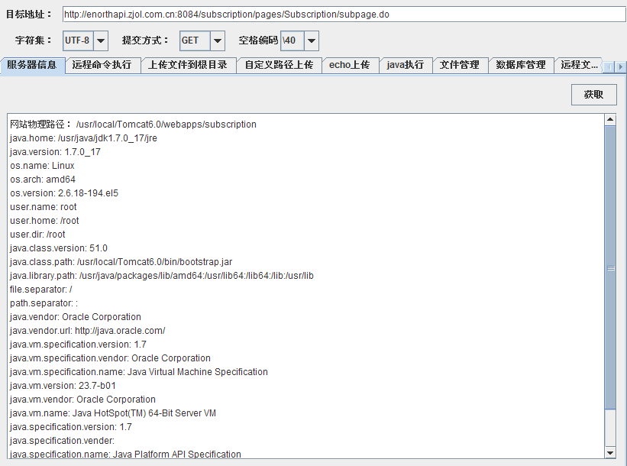Click the 目标地址 URL input field
627x466 pixels.
344,15
